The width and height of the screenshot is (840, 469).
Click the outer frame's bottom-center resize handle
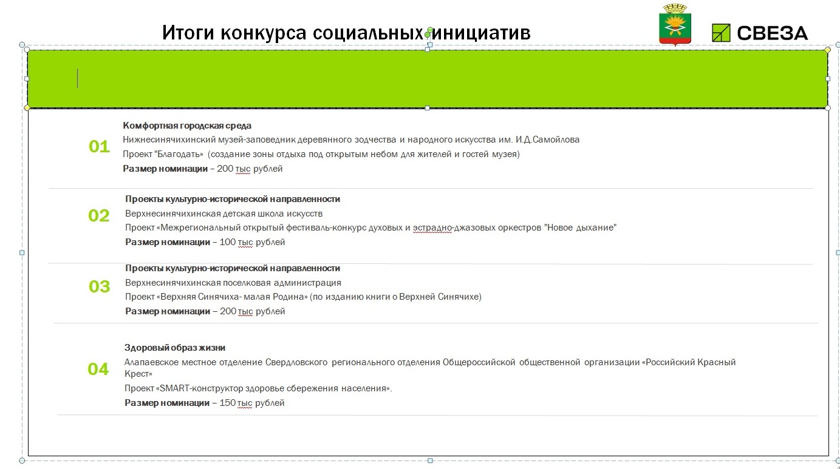click(x=430, y=461)
